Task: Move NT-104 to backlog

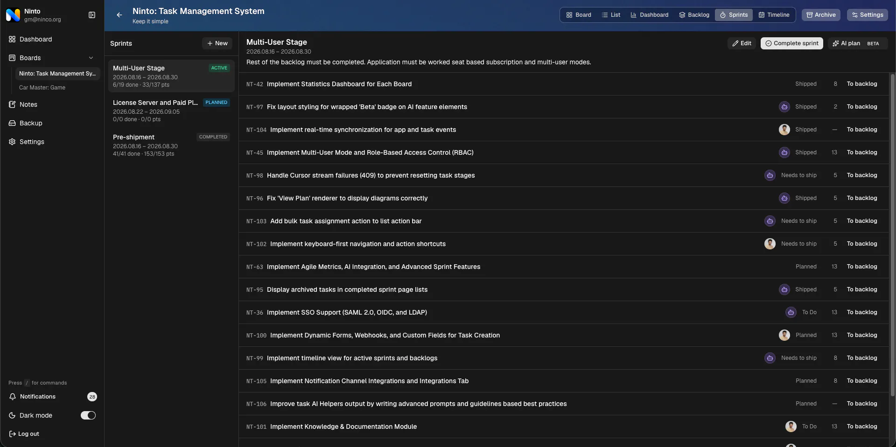Action: (862, 130)
